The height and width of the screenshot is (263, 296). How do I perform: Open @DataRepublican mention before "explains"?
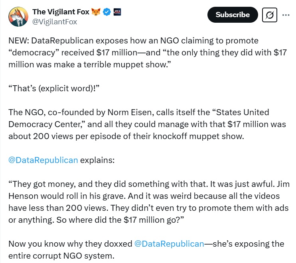43,160
